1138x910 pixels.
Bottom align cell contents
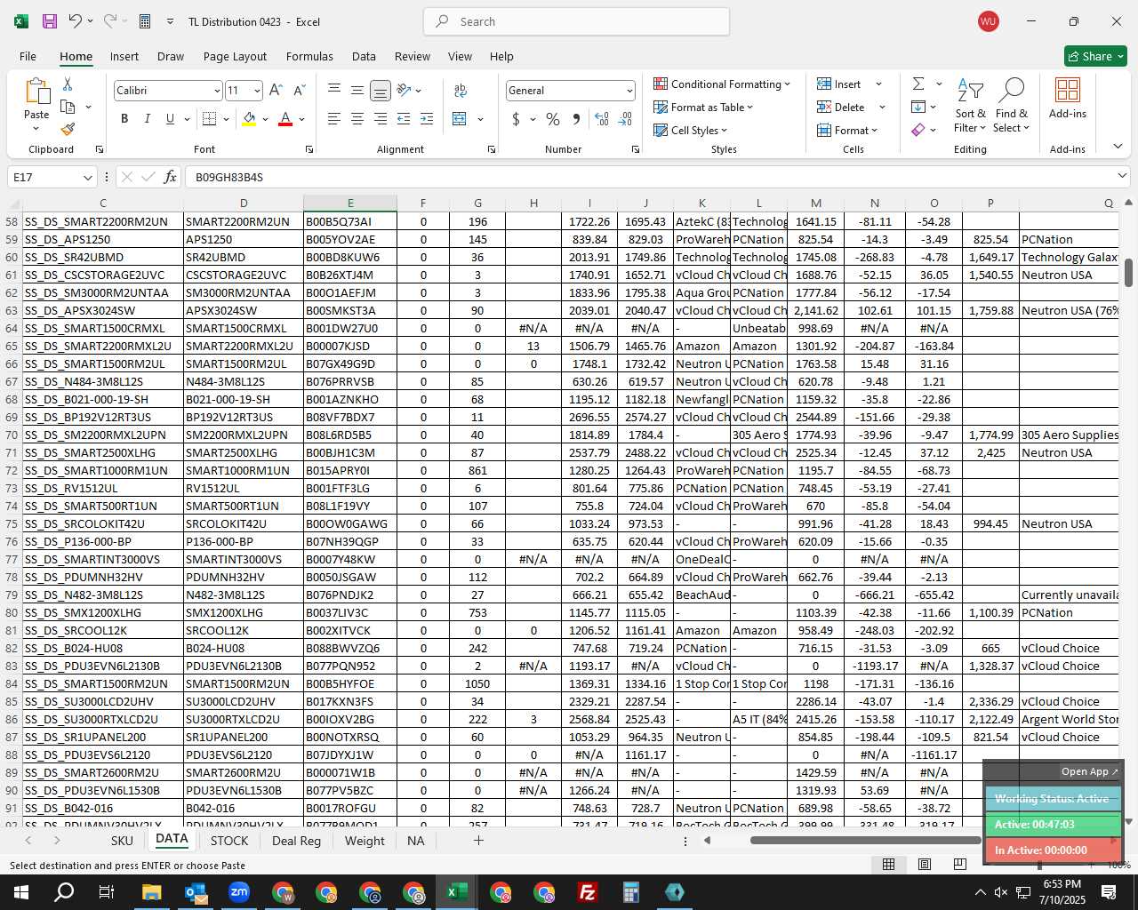pos(381,90)
